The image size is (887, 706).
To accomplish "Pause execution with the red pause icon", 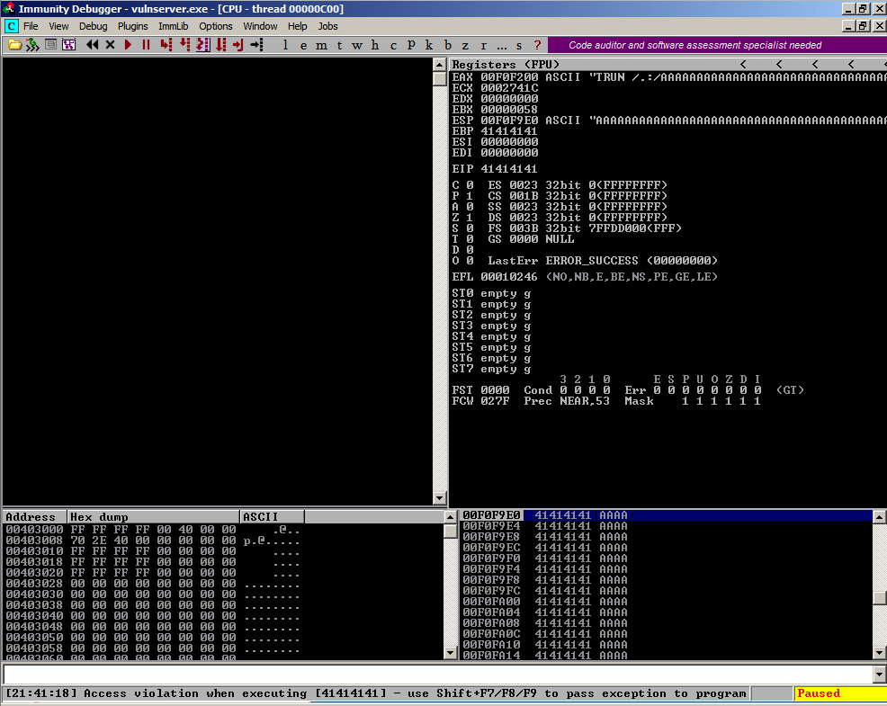I will [x=146, y=45].
